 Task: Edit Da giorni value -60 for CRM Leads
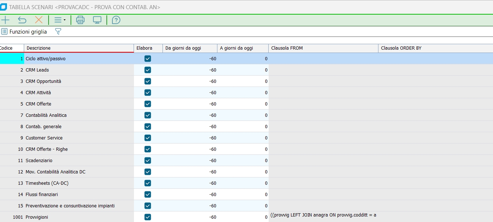190,70
